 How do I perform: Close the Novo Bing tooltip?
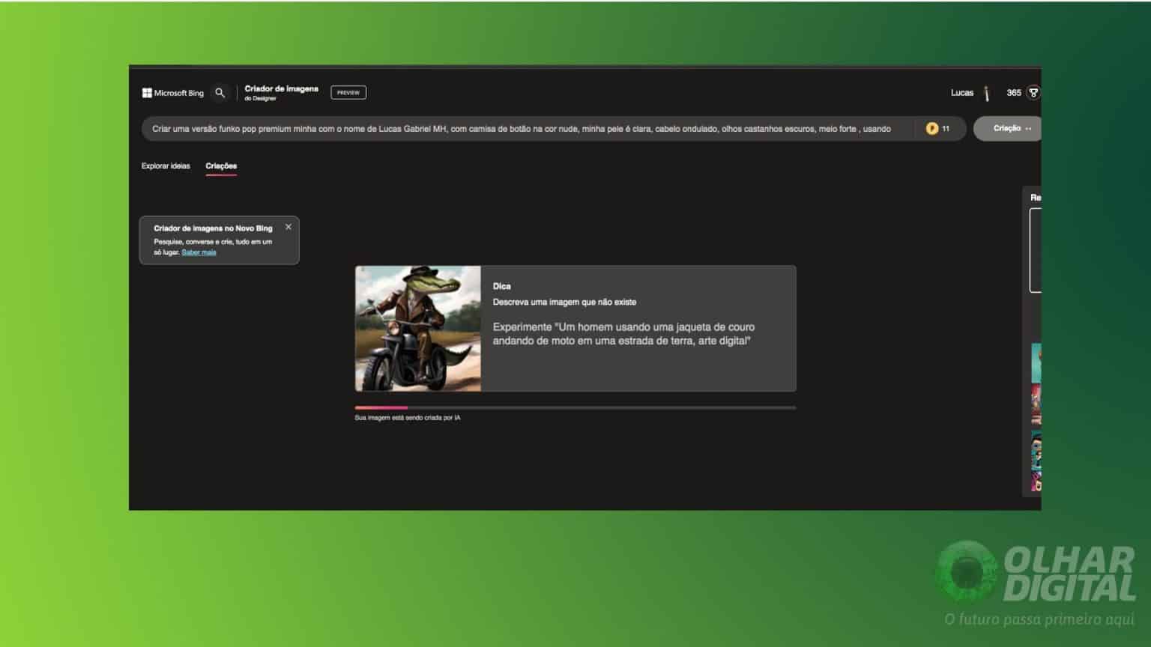click(x=288, y=227)
